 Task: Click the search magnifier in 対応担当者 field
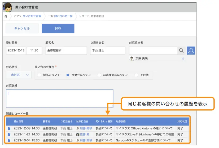click(181, 50)
